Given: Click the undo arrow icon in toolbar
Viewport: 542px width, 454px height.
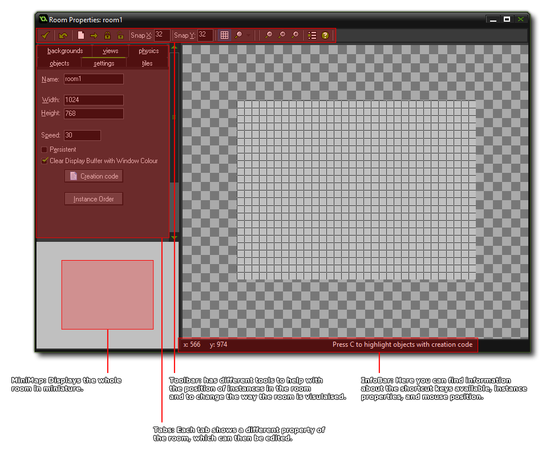Looking at the screenshot, I should click(63, 35).
